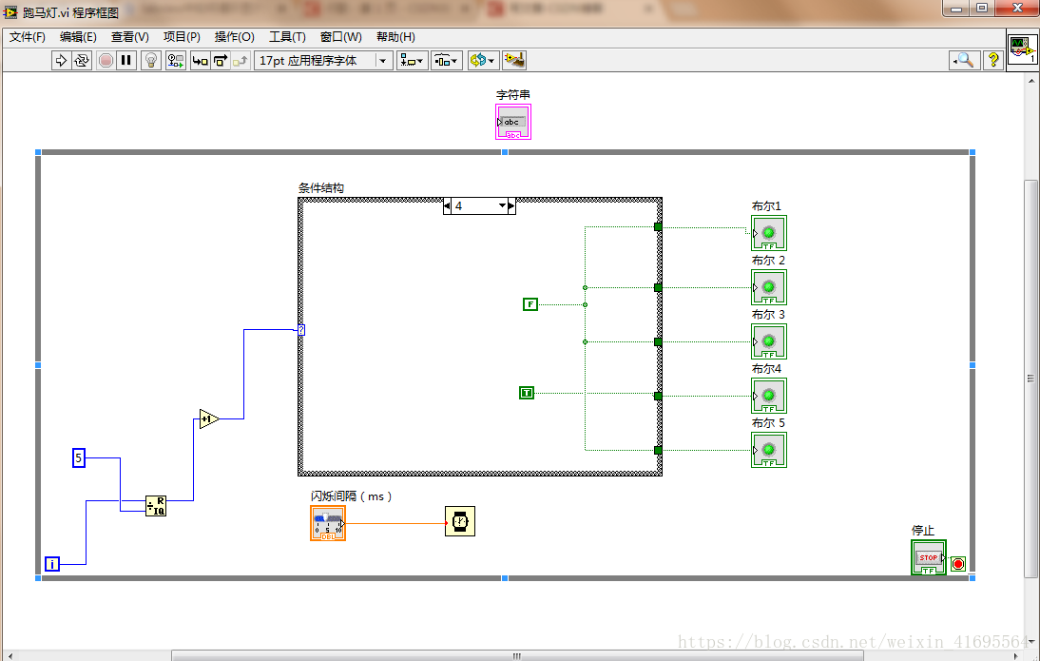
Task: Click the Step Over button
Action: click(x=221, y=60)
